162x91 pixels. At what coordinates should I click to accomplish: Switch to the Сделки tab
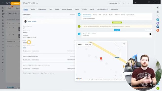coord(33,9)
